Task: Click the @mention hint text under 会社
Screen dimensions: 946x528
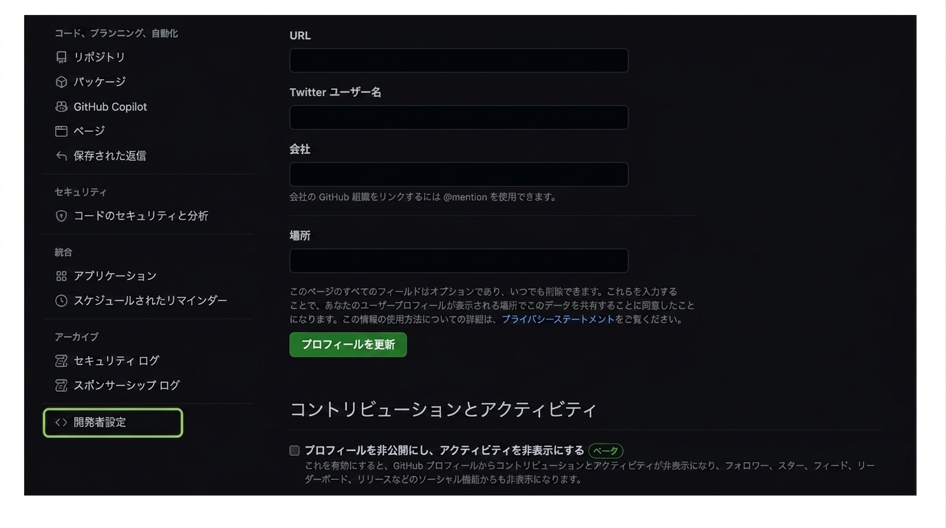Action: pyautogui.click(x=422, y=197)
